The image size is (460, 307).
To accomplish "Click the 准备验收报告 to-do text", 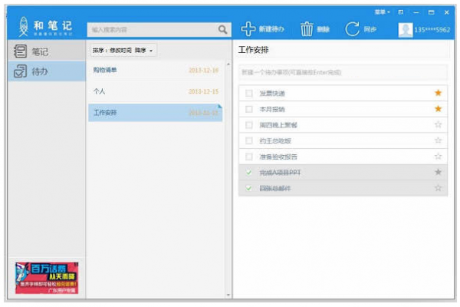I will tap(278, 157).
